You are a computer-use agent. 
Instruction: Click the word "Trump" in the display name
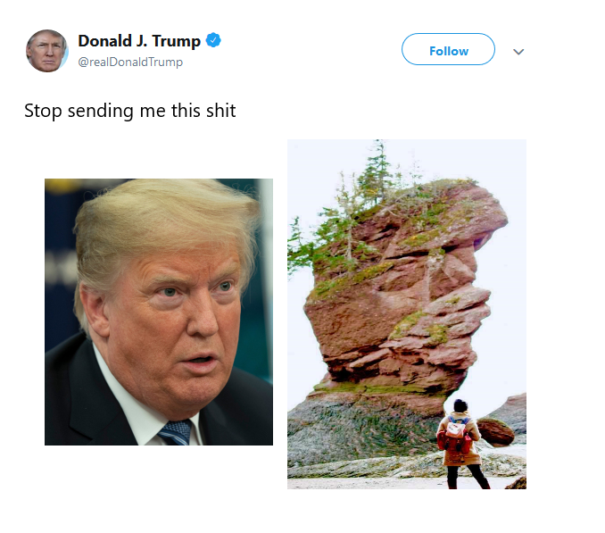177,41
